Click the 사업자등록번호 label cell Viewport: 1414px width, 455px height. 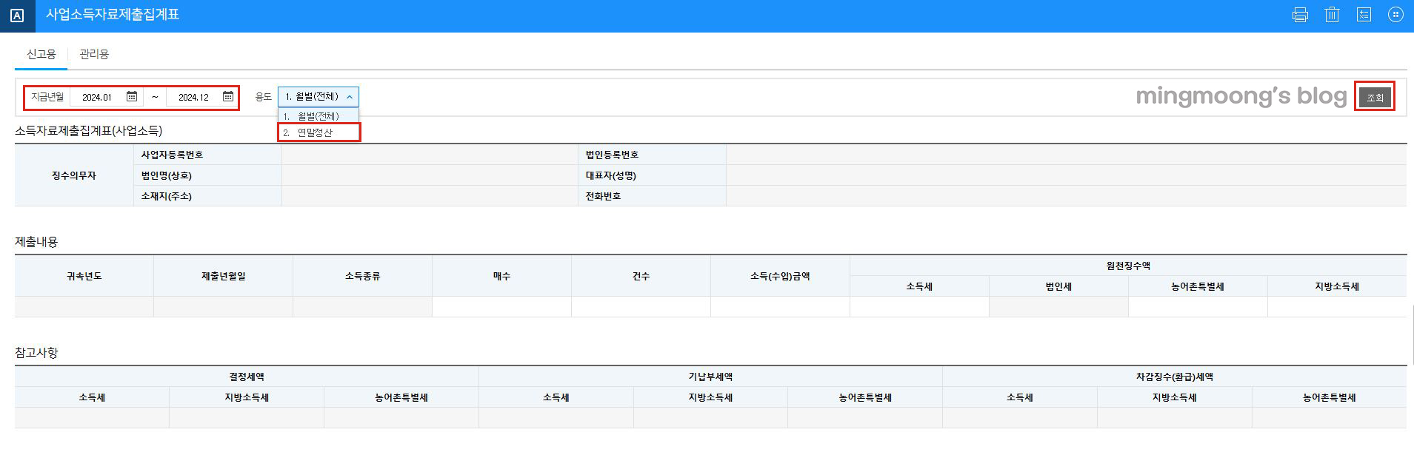207,155
